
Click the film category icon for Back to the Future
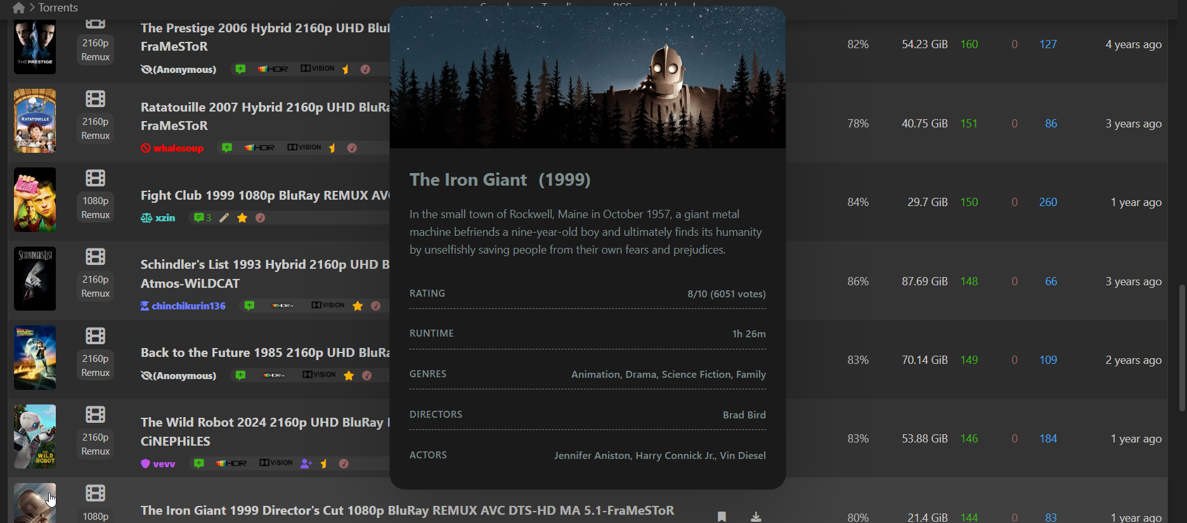tap(96, 336)
